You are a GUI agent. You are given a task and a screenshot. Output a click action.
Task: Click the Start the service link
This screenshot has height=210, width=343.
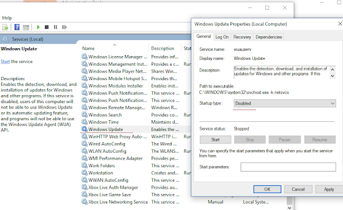(5, 61)
